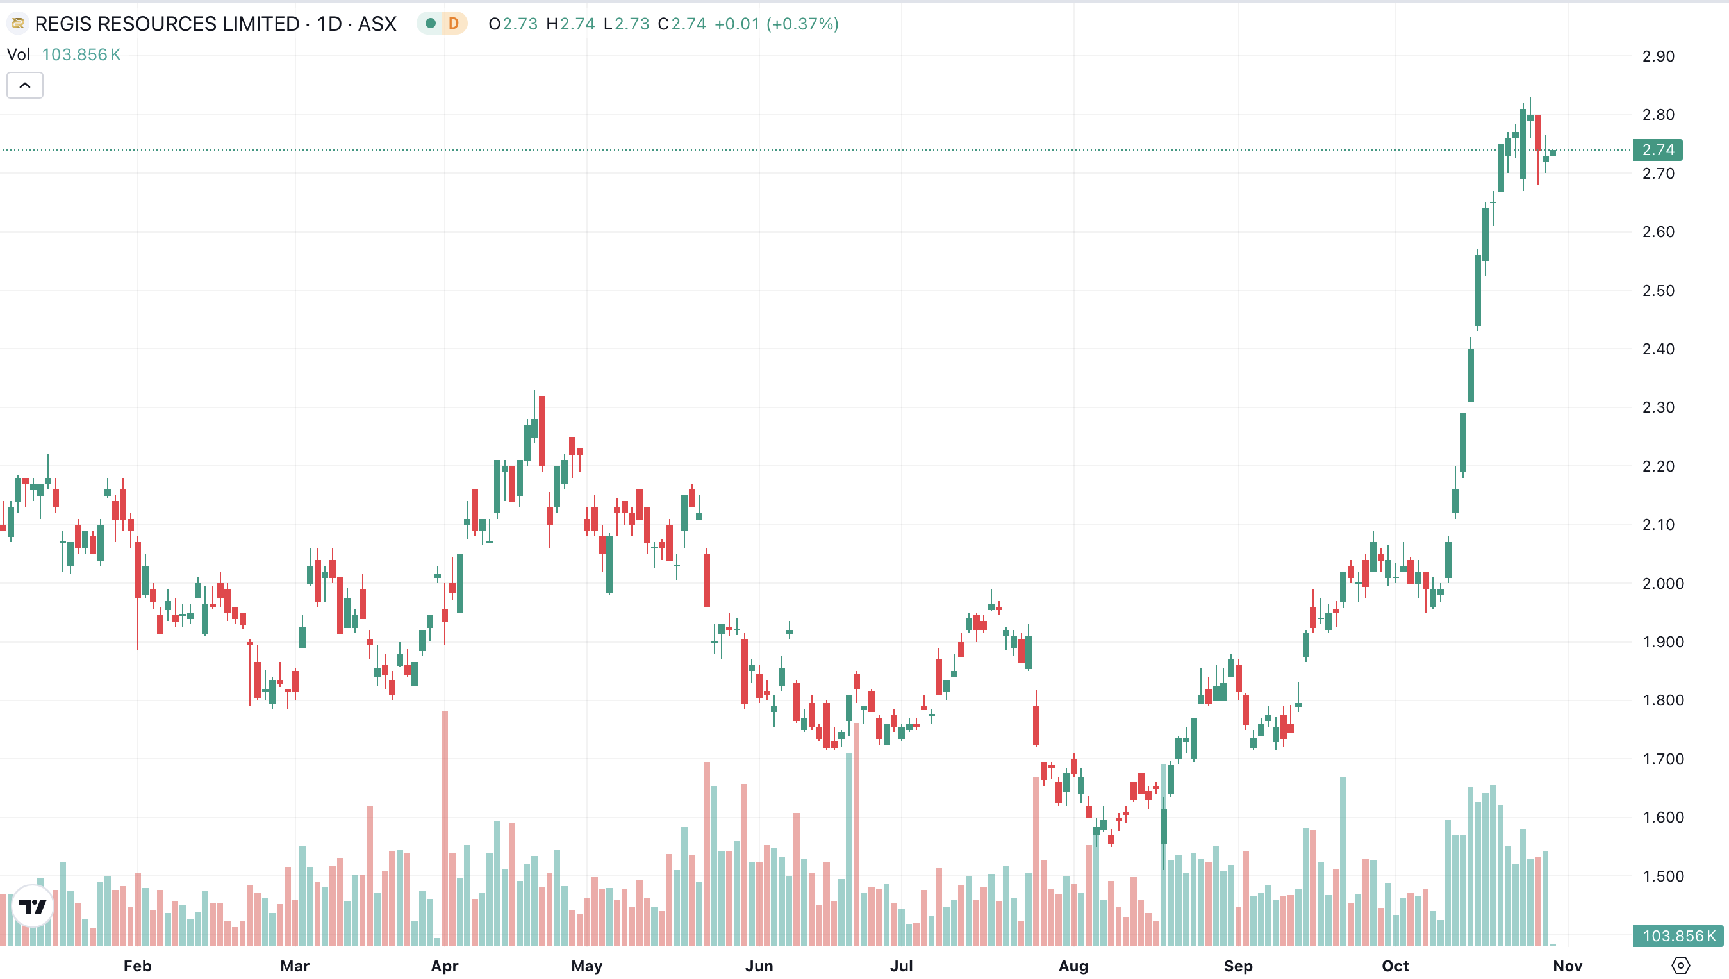The width and height of the screenshot is (1729, 979).
Task: Click the orange D delayed-data indicator
Action: (454, 24)
